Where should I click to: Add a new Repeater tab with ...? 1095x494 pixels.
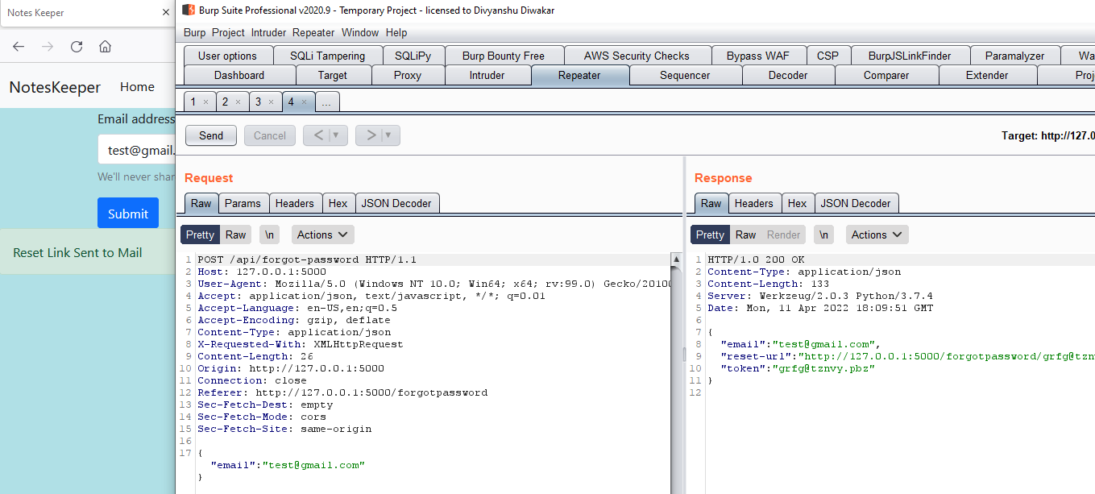click(327, 102)
